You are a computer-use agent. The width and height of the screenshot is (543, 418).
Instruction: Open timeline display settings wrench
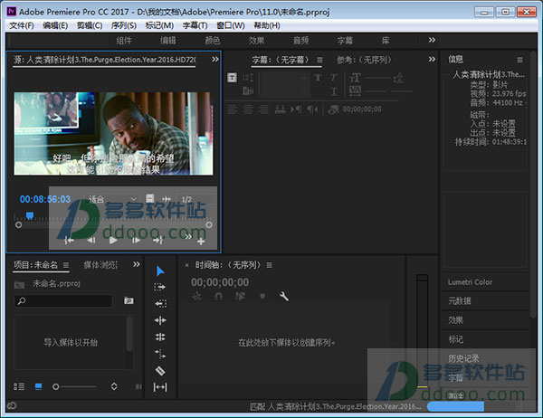click(x=284, y=296)
